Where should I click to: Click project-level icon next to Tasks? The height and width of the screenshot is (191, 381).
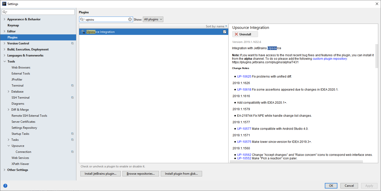click(x=72, y=140)
